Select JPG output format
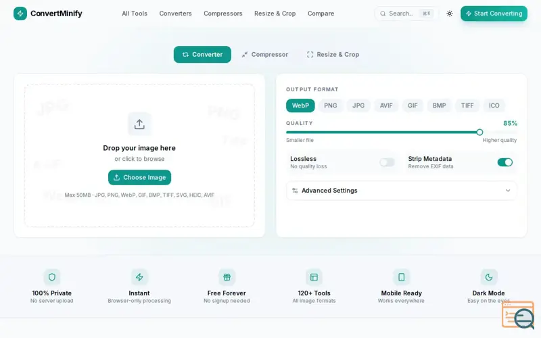Screen dimensions: 541x338 coord(358,105)
